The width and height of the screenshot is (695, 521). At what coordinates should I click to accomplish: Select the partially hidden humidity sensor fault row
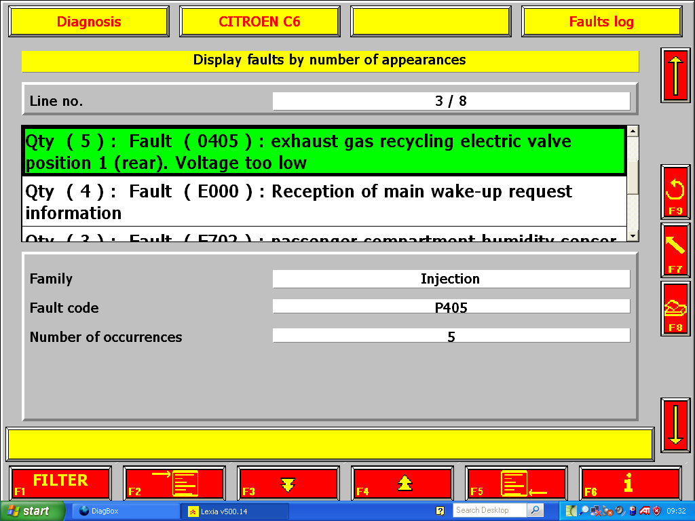pyautogui.click(x=324, y=234)
